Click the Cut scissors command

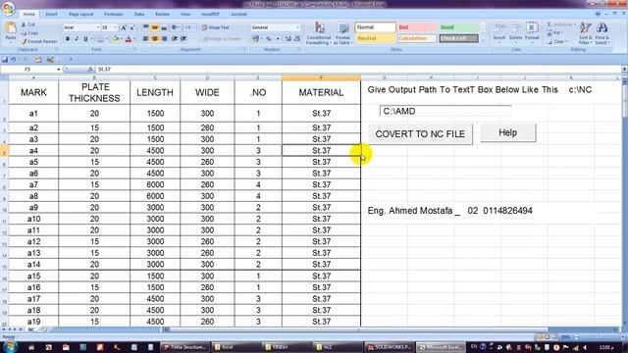(x=28, y=25)
